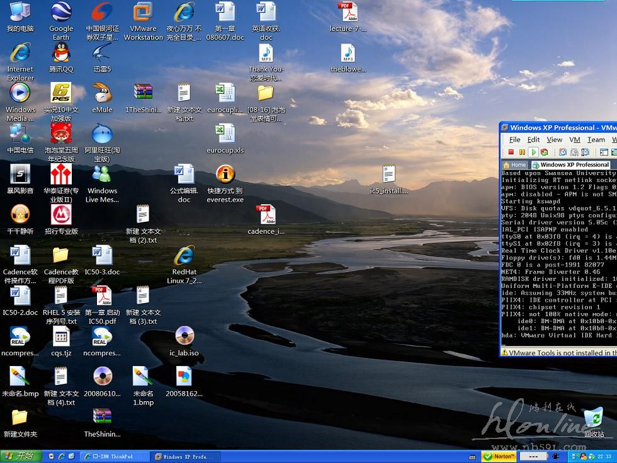Viewport: 617px width, 463px height.
Task: Click the VMware power off (red stop) button
Action: 511,152
